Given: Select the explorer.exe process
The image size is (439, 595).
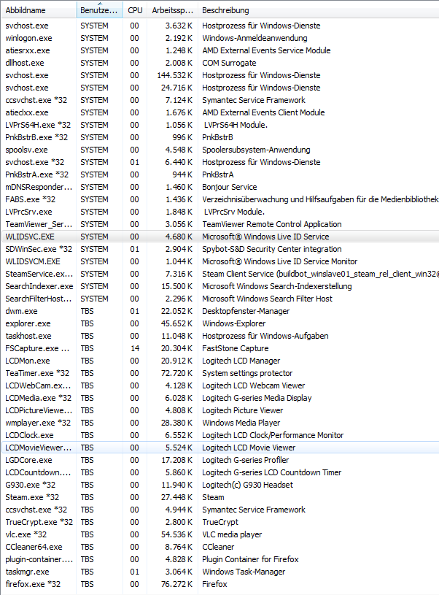Looking at the screenshot, I should pos(220,323).
